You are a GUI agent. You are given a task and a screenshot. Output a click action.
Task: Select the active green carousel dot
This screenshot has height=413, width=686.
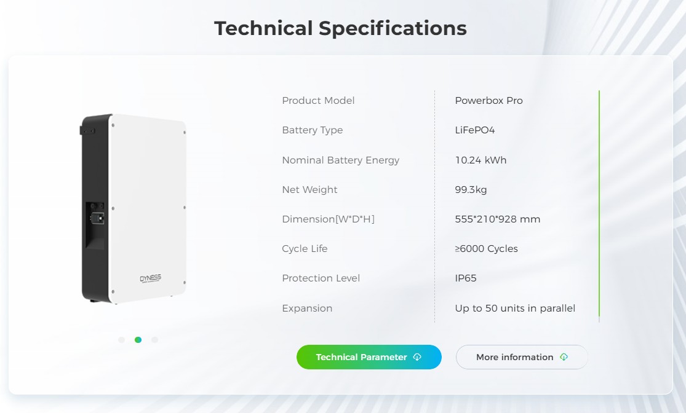[x=138, y=339]
